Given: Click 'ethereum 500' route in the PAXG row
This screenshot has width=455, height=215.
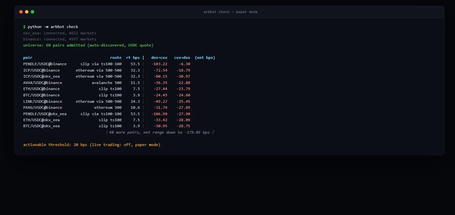Looking at the screenshot, I should pos(108,107).
